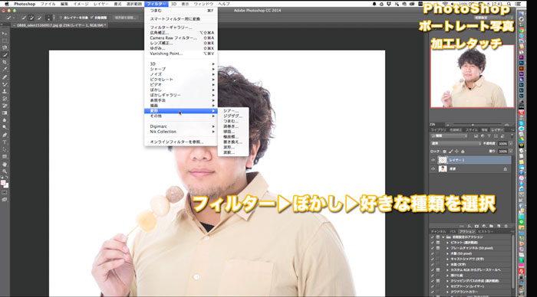The width and height of the screenshot is (537, 297).
Task: Select the Path Selection tool
Action: 5,149
